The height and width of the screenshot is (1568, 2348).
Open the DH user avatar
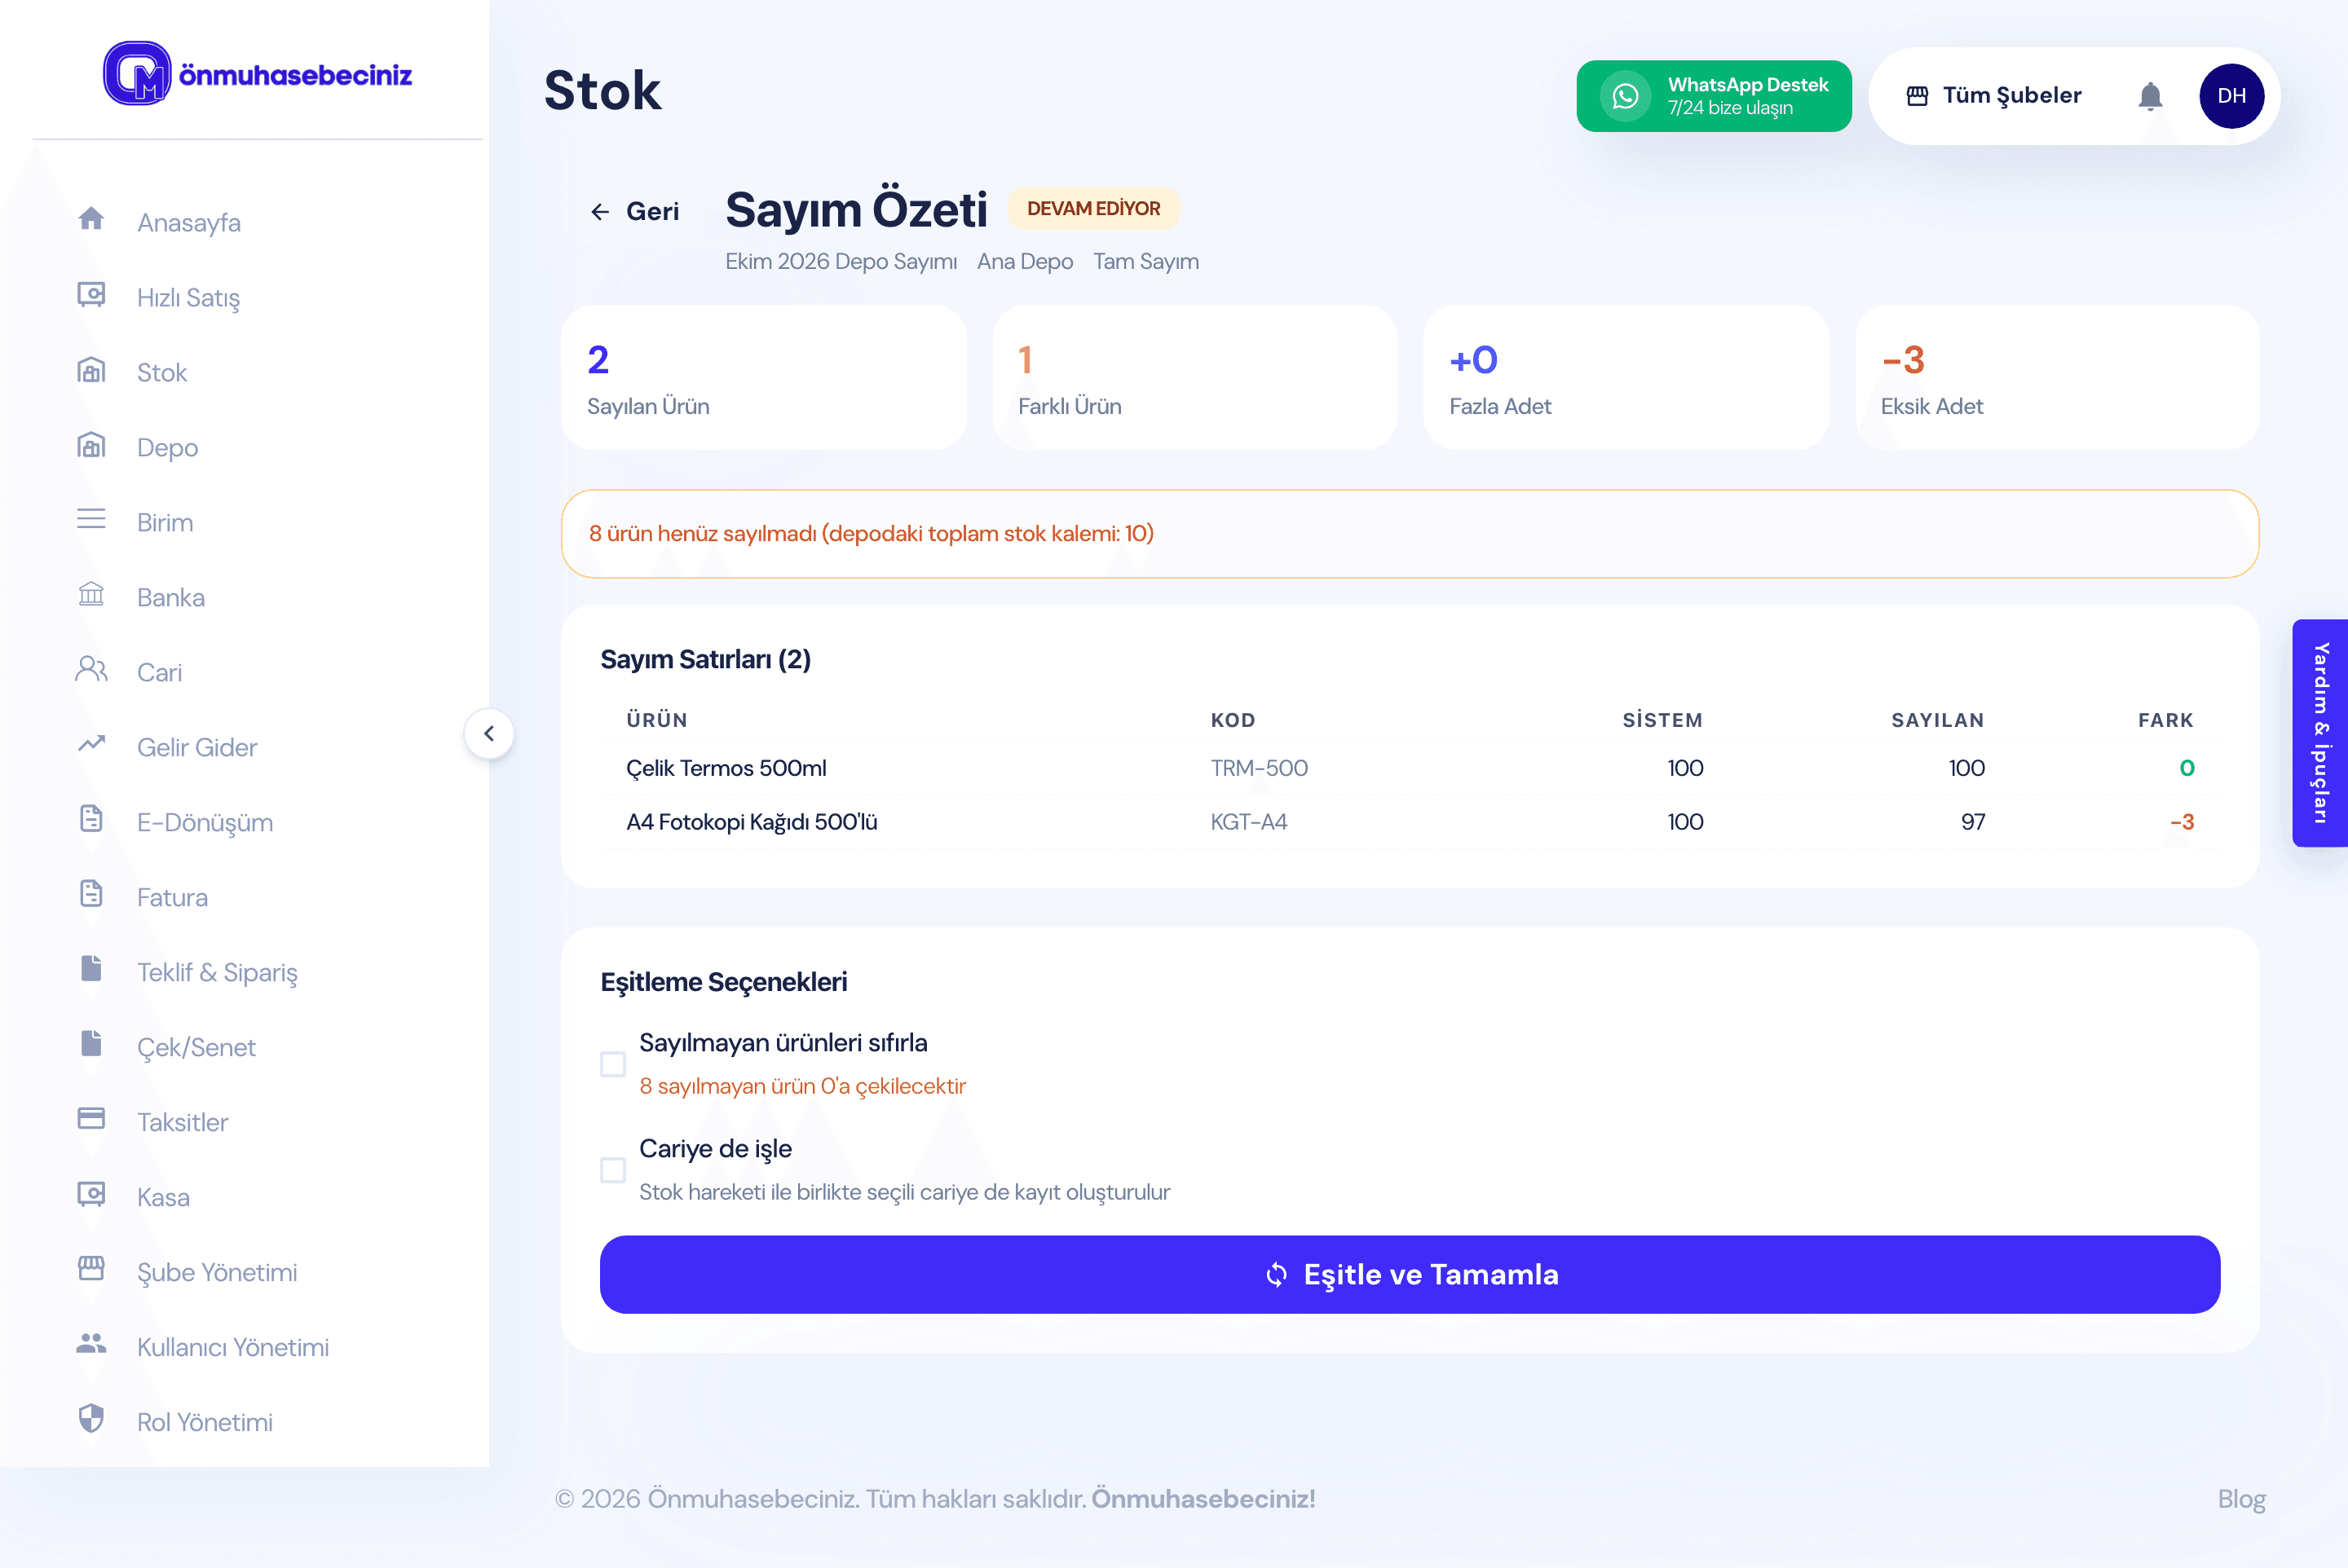click(x=2231, y=96)
